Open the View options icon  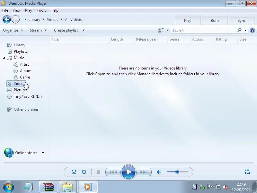coord(161,30)
